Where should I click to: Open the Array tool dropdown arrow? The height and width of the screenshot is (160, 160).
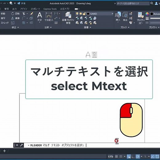click(x=27, y=23)
